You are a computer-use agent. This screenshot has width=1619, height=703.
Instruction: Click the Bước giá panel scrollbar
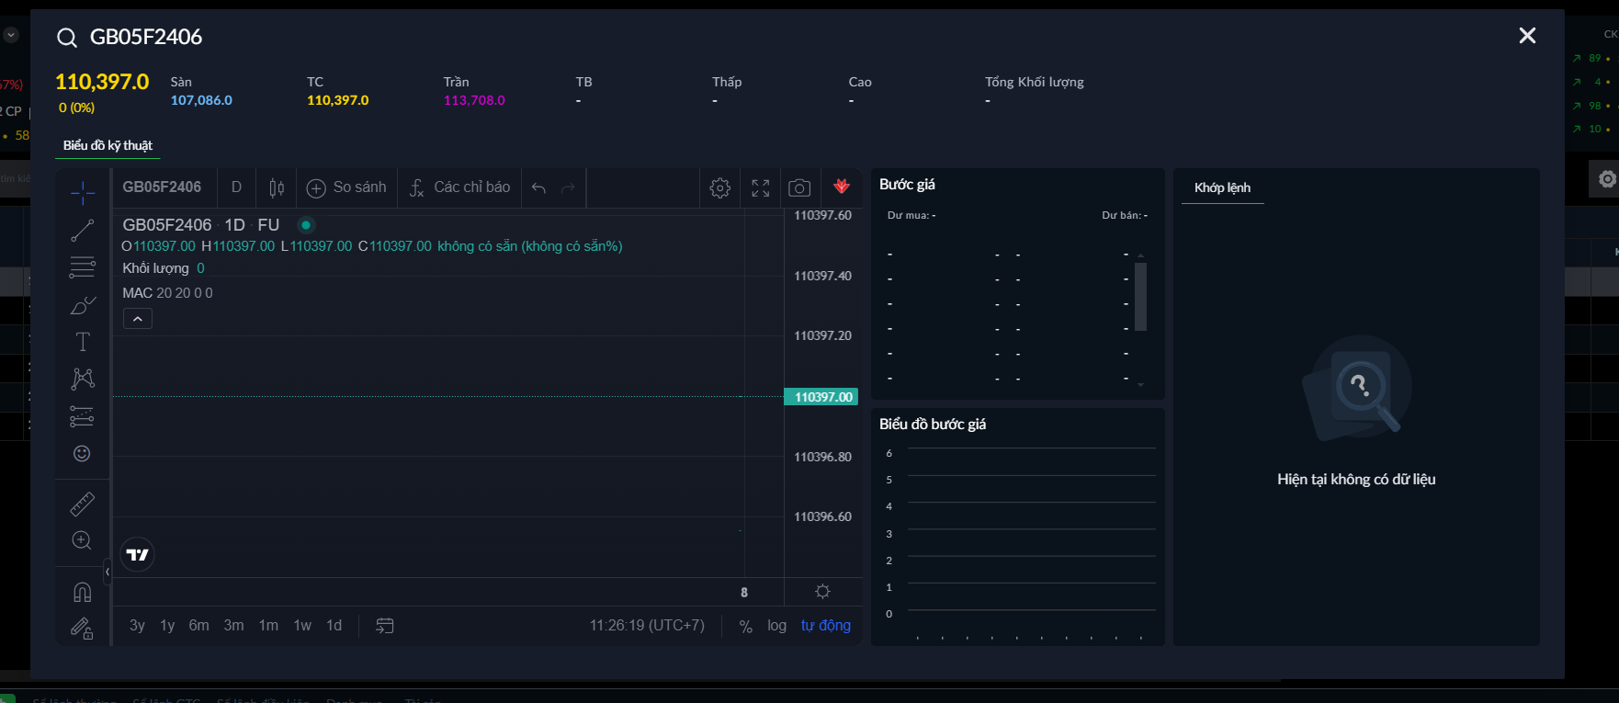pyautogui.click(x=1140, y=296)
